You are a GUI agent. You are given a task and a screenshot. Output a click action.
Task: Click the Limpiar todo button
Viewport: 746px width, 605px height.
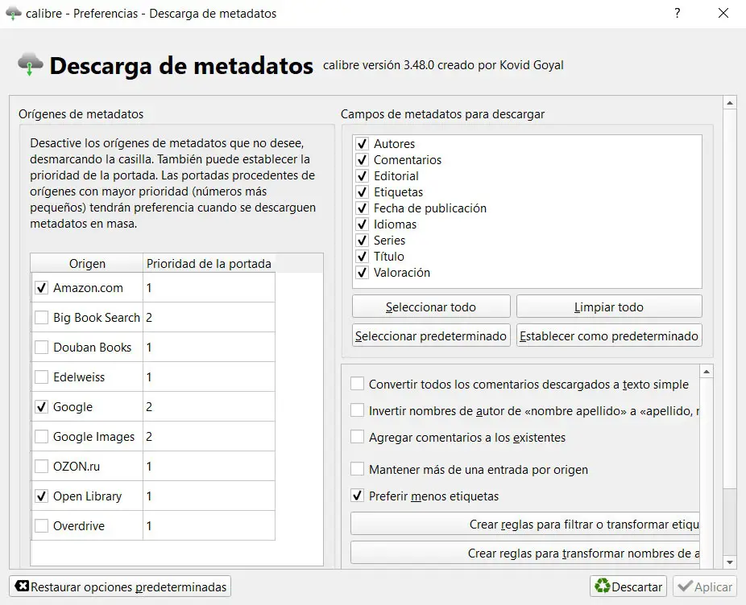[609, 307]
